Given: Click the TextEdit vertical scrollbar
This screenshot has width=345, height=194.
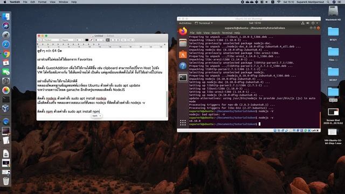Looking at the screenshot, I should pos(167,104).
